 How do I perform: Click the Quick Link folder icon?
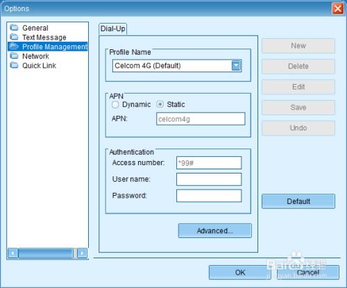point(14,65)
